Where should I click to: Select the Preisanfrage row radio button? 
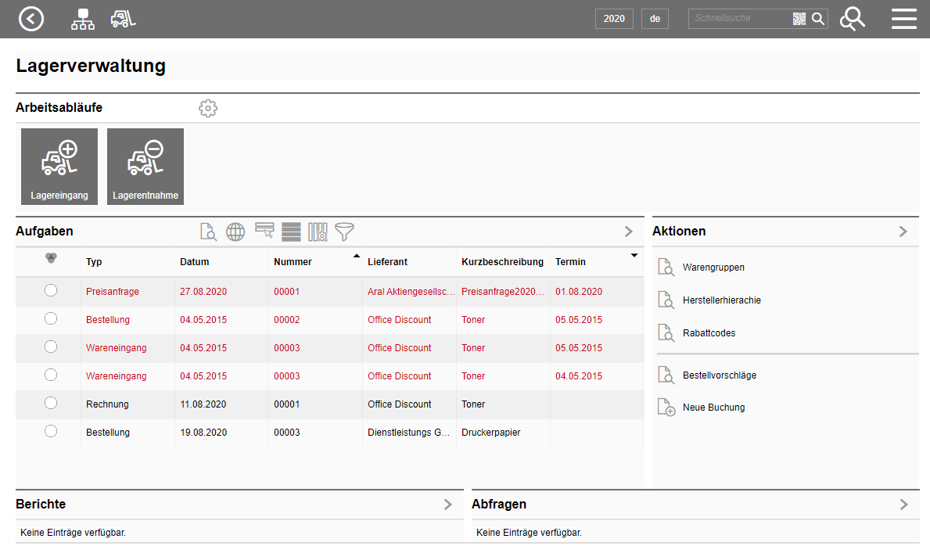coord(51,291)
